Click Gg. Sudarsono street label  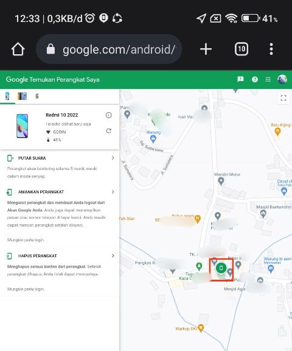pyautogui.click(x=151, y=146)
